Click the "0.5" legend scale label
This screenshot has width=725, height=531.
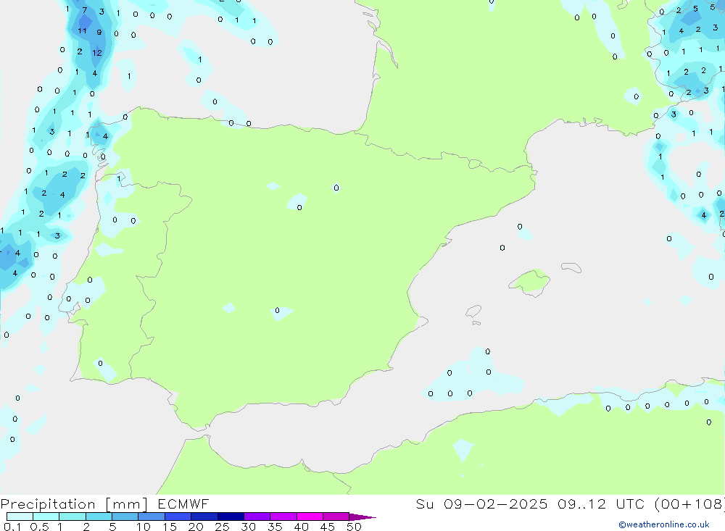point(39,527)
